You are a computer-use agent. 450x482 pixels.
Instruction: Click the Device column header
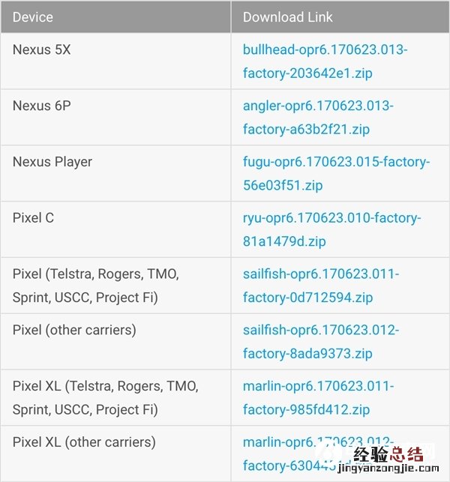click(x=33, y=16)
